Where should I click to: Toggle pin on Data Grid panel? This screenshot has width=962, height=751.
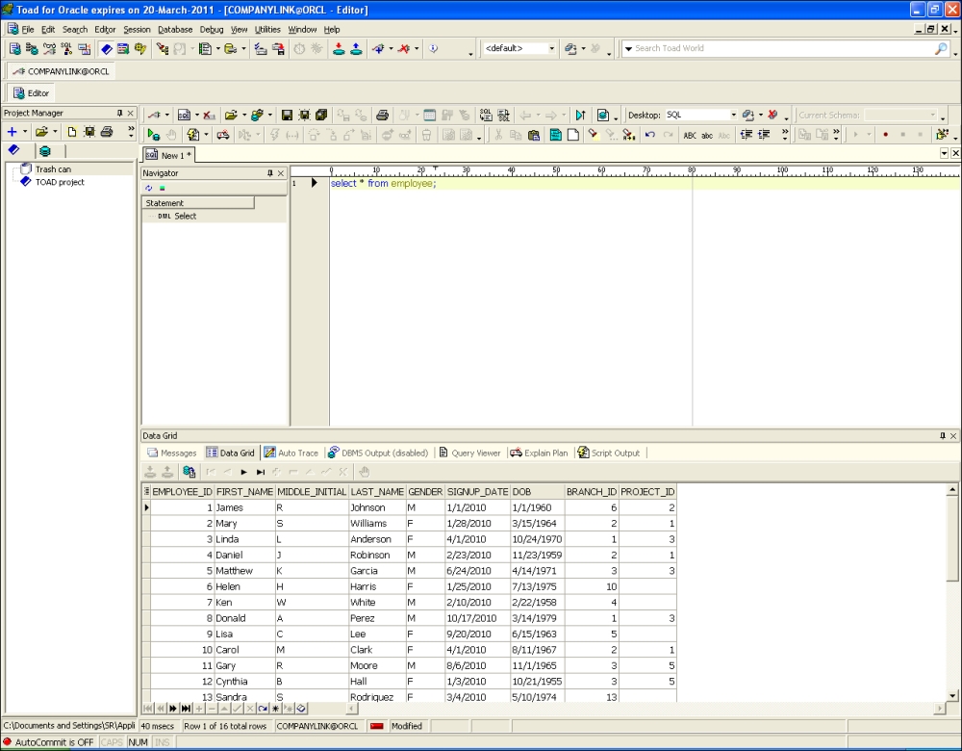click(x=943, y=435)
